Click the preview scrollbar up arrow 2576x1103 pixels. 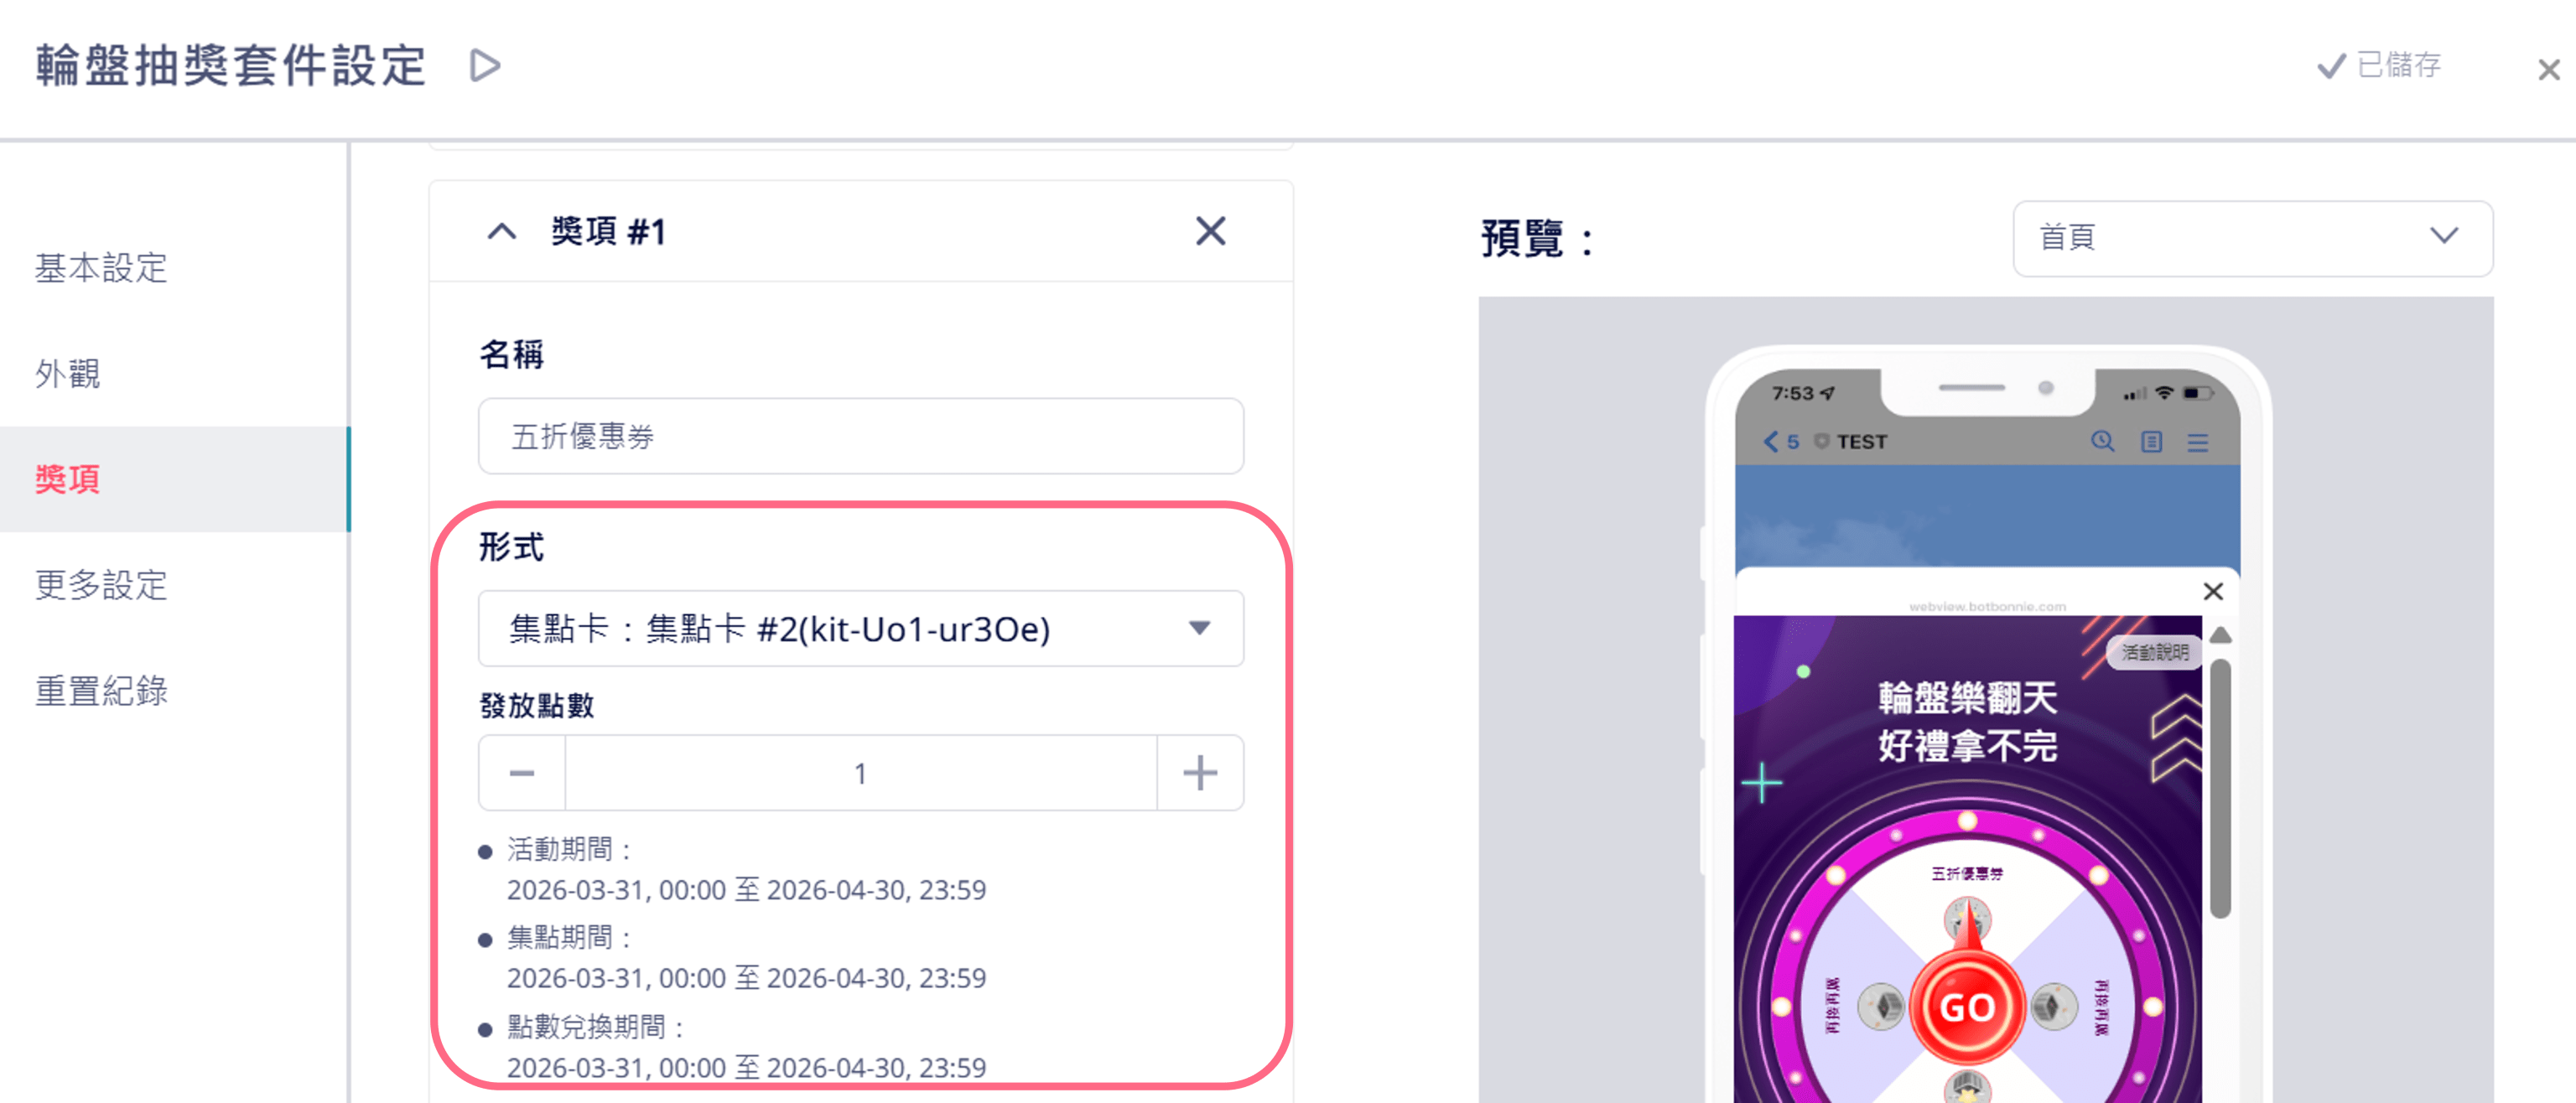point(2220,635)
